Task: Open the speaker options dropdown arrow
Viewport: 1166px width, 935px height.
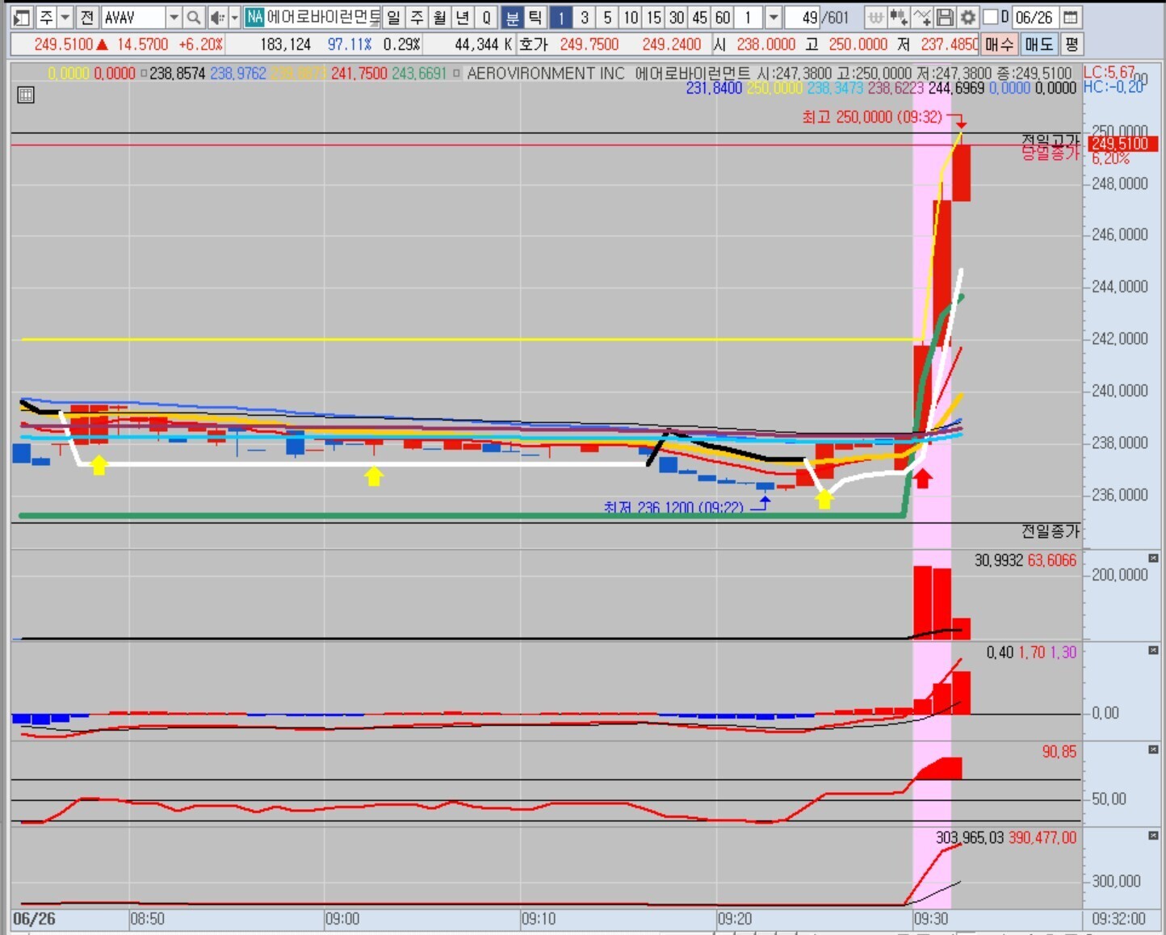Action: pos(235,17)
